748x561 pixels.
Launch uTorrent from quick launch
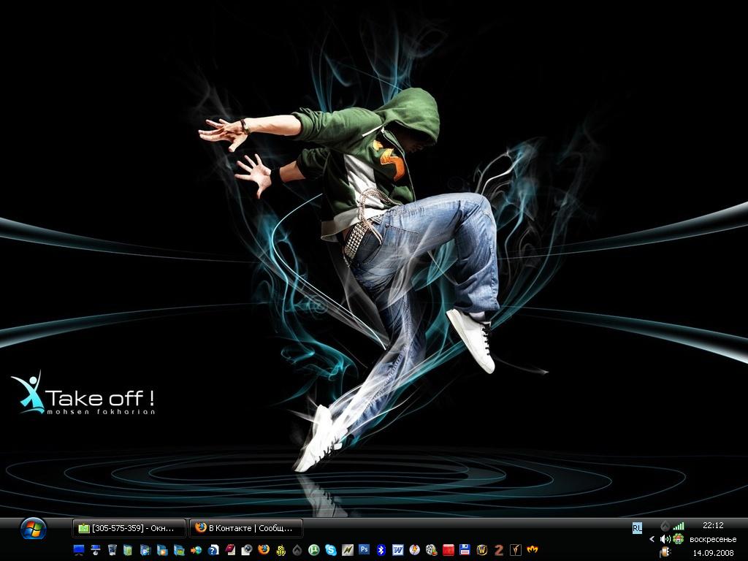314,549
